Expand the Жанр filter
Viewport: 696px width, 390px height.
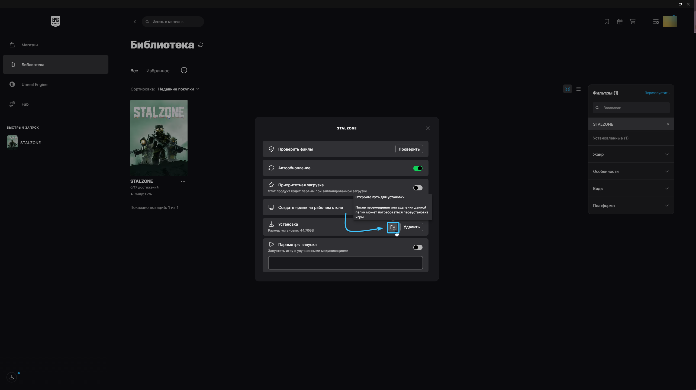tap(631, 154)
